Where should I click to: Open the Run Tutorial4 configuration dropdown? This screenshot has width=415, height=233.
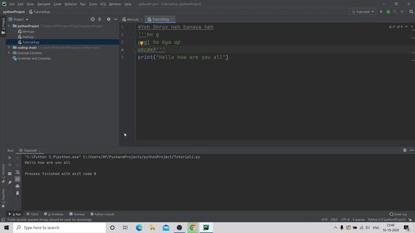point(362,12)
